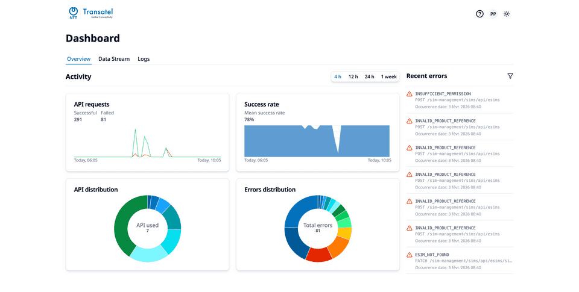Open the Recent errors filter icon
The image size is (579, 292).
point(510,76)
